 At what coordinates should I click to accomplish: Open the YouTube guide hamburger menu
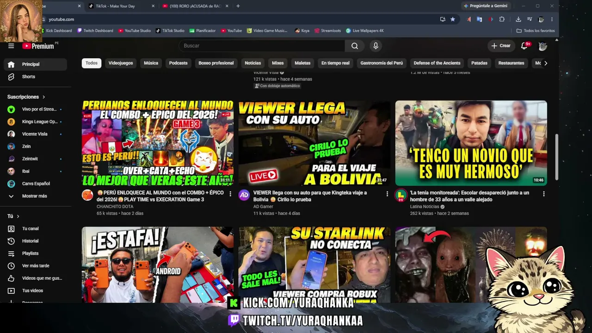[11, 46]
